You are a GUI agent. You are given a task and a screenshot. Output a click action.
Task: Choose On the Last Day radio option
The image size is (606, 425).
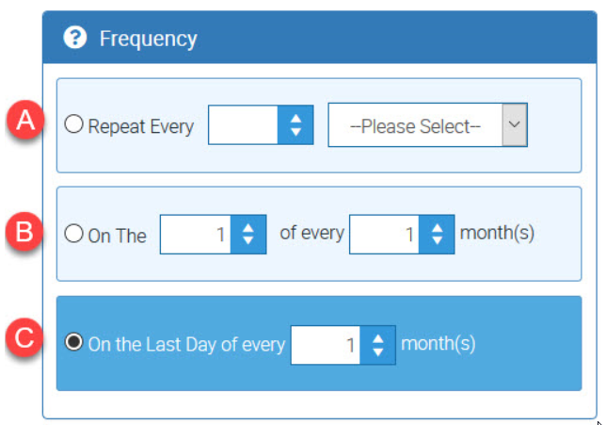[x=73, y=343]
